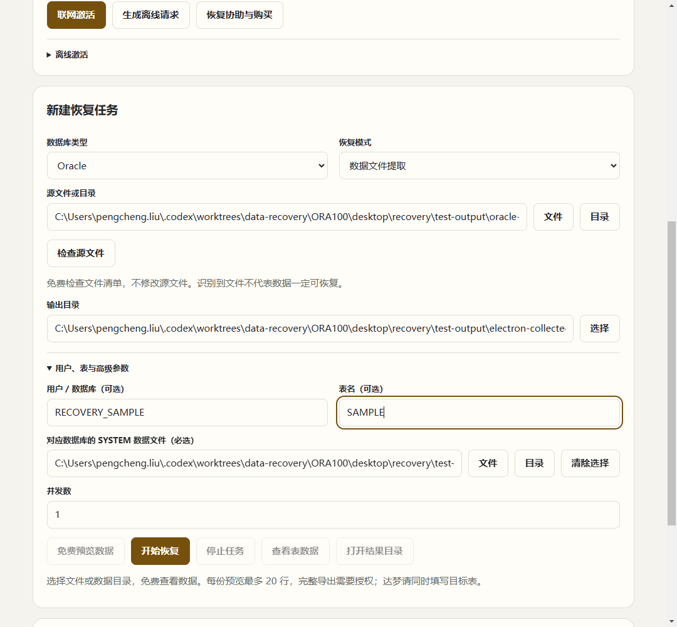Focus the SYSTEM 数据文件 path field
Viewport: 677px width, 627px height.
[255, 463]
